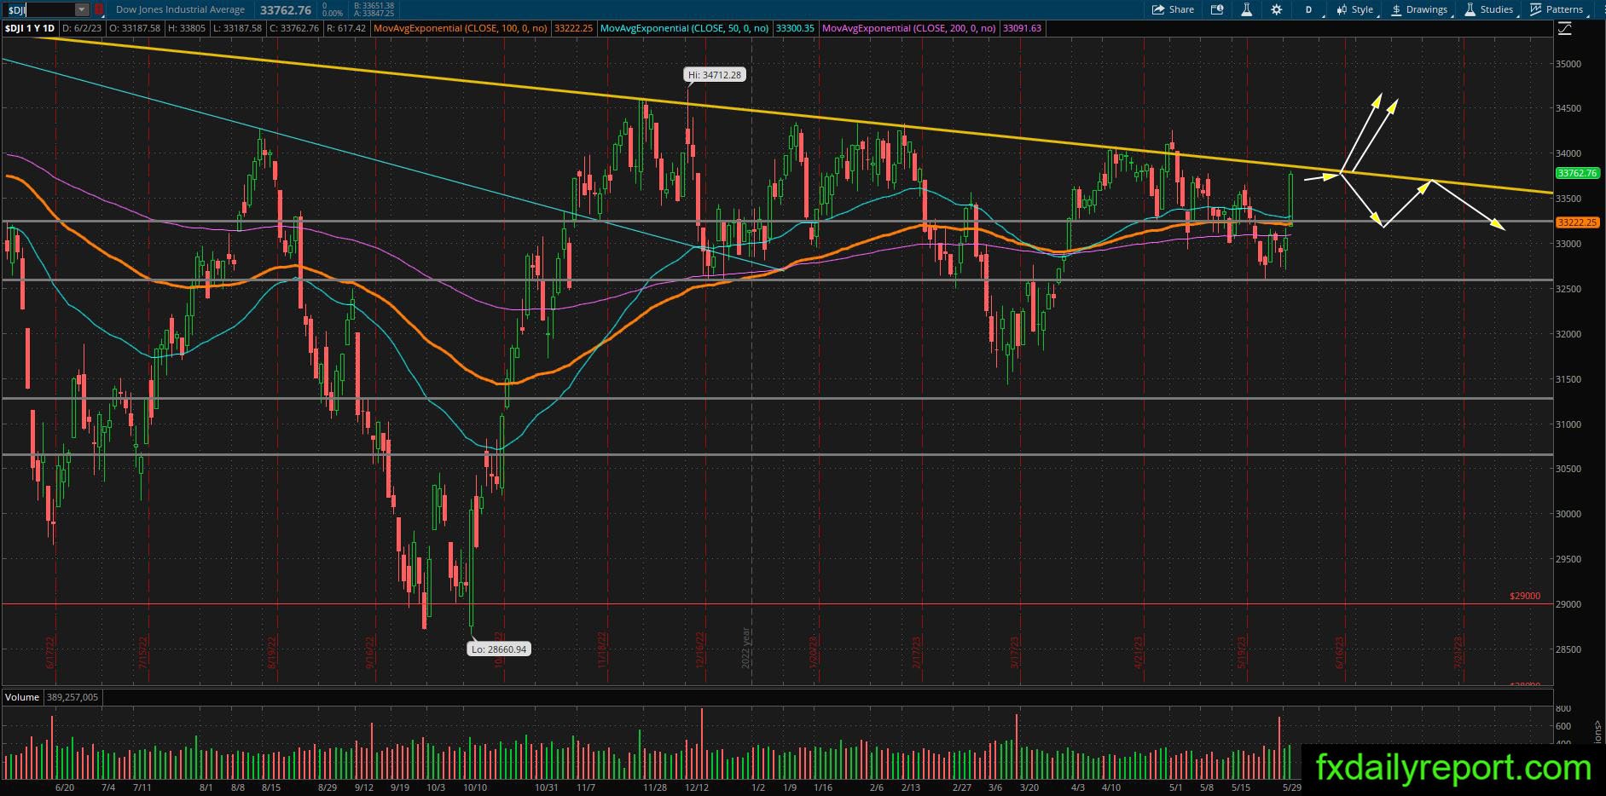Click the Volume label in the lower panel
1606x796 pixels.
[22, 697]
